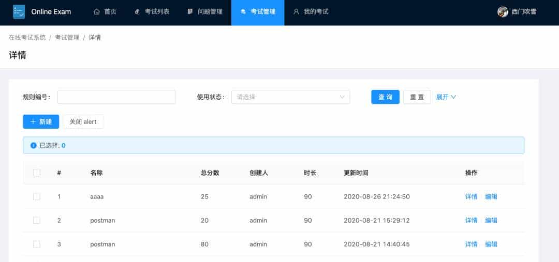Click the score cell 20
The width and height of the screenshot is (559, 262).
tap(204, 220)
